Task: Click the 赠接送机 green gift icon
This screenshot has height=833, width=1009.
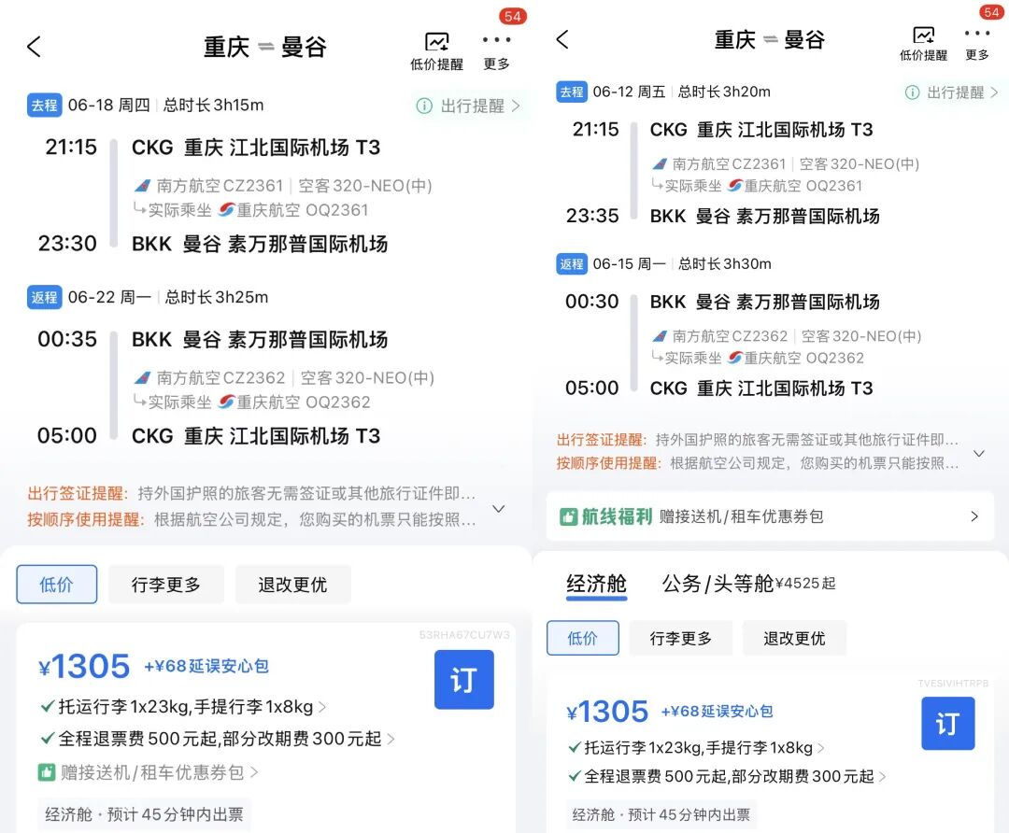Action: coord(45,770)
